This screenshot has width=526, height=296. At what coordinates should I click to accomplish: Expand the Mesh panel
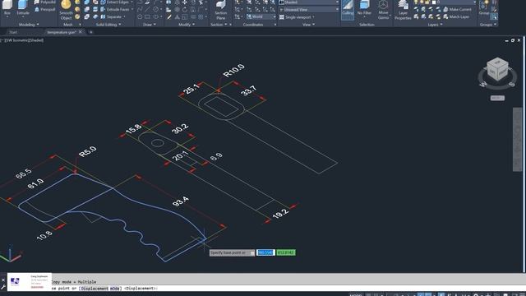[x=72, y=25]
